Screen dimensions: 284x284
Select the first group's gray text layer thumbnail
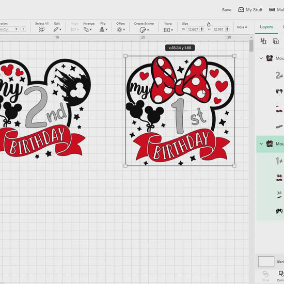(x=279, y=126)
